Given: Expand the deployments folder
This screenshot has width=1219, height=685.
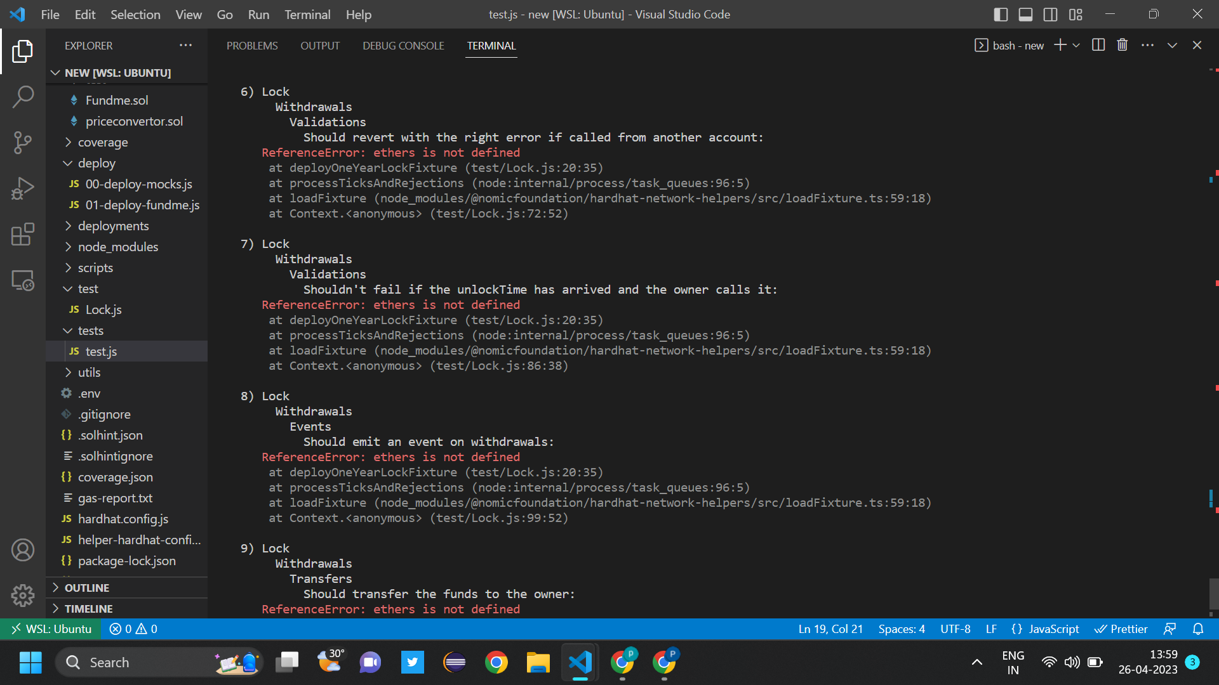Looking at the screenshot, I should click(113, 226).
